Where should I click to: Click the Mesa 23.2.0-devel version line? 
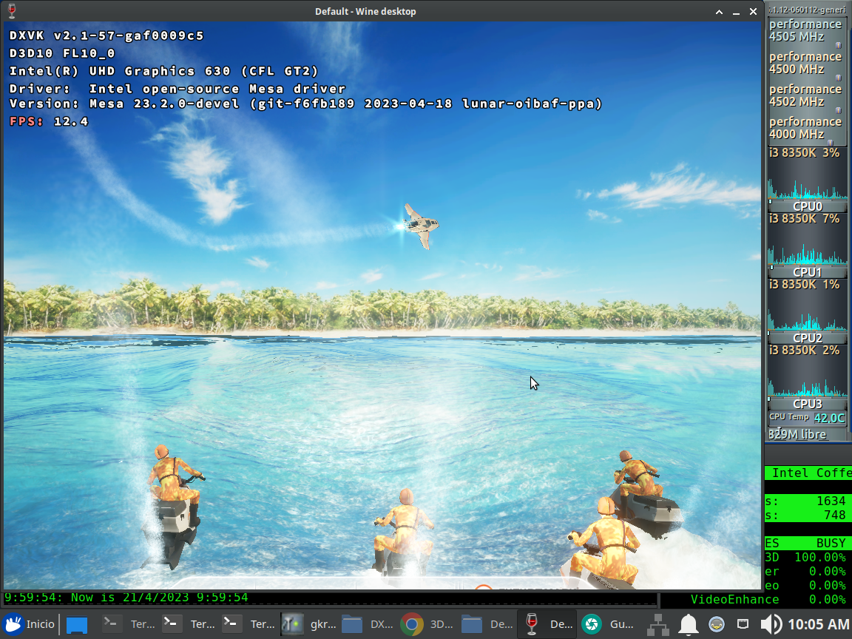click(306, 104)
